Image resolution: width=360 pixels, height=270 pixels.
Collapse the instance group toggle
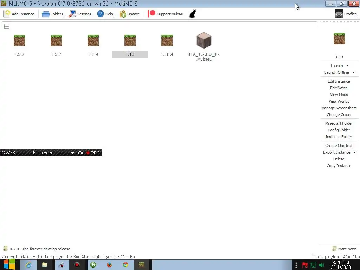(x=7, y=26)
